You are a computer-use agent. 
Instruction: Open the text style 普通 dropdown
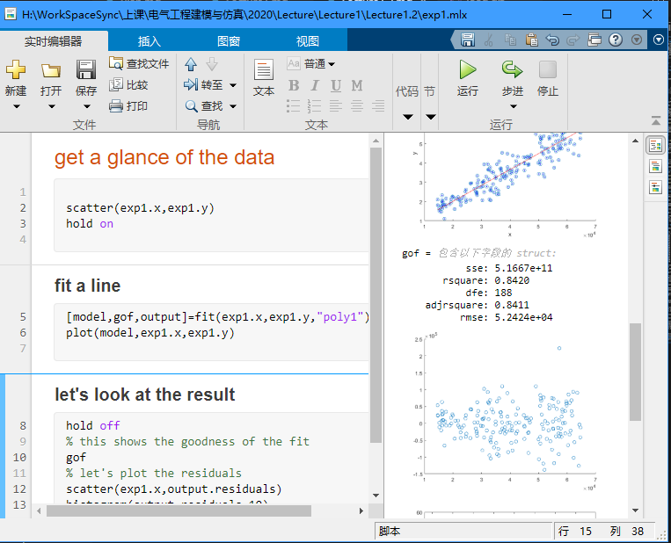[319, 63]
